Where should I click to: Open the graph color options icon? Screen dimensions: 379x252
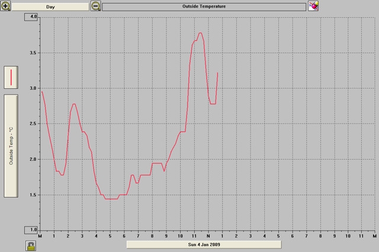tap(313, 6)
